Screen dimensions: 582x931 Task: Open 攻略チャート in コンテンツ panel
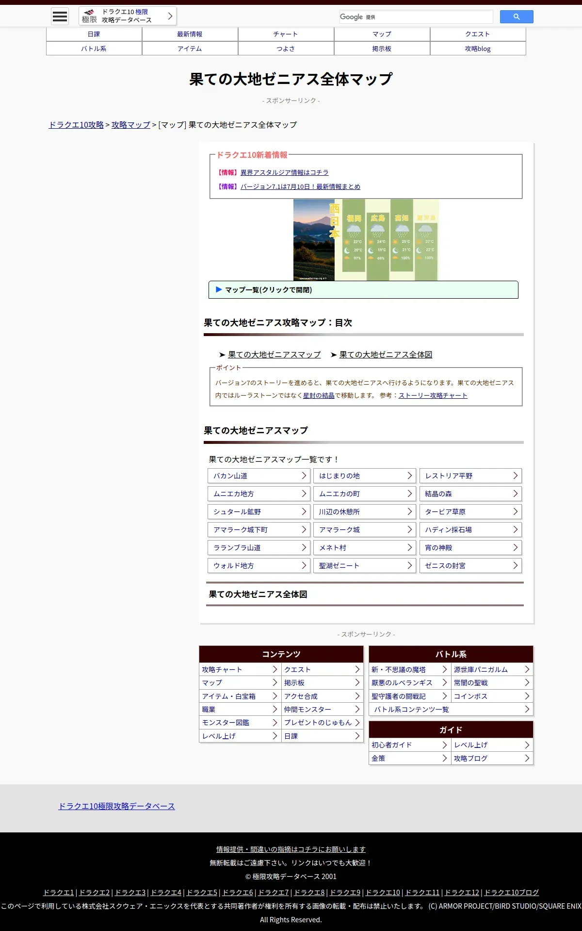(x=240, y=670)
